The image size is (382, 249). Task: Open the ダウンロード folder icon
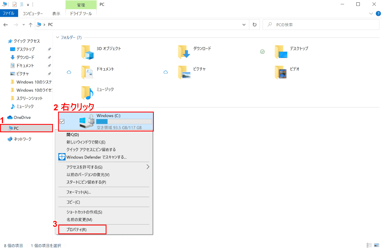tap(184, 52)
